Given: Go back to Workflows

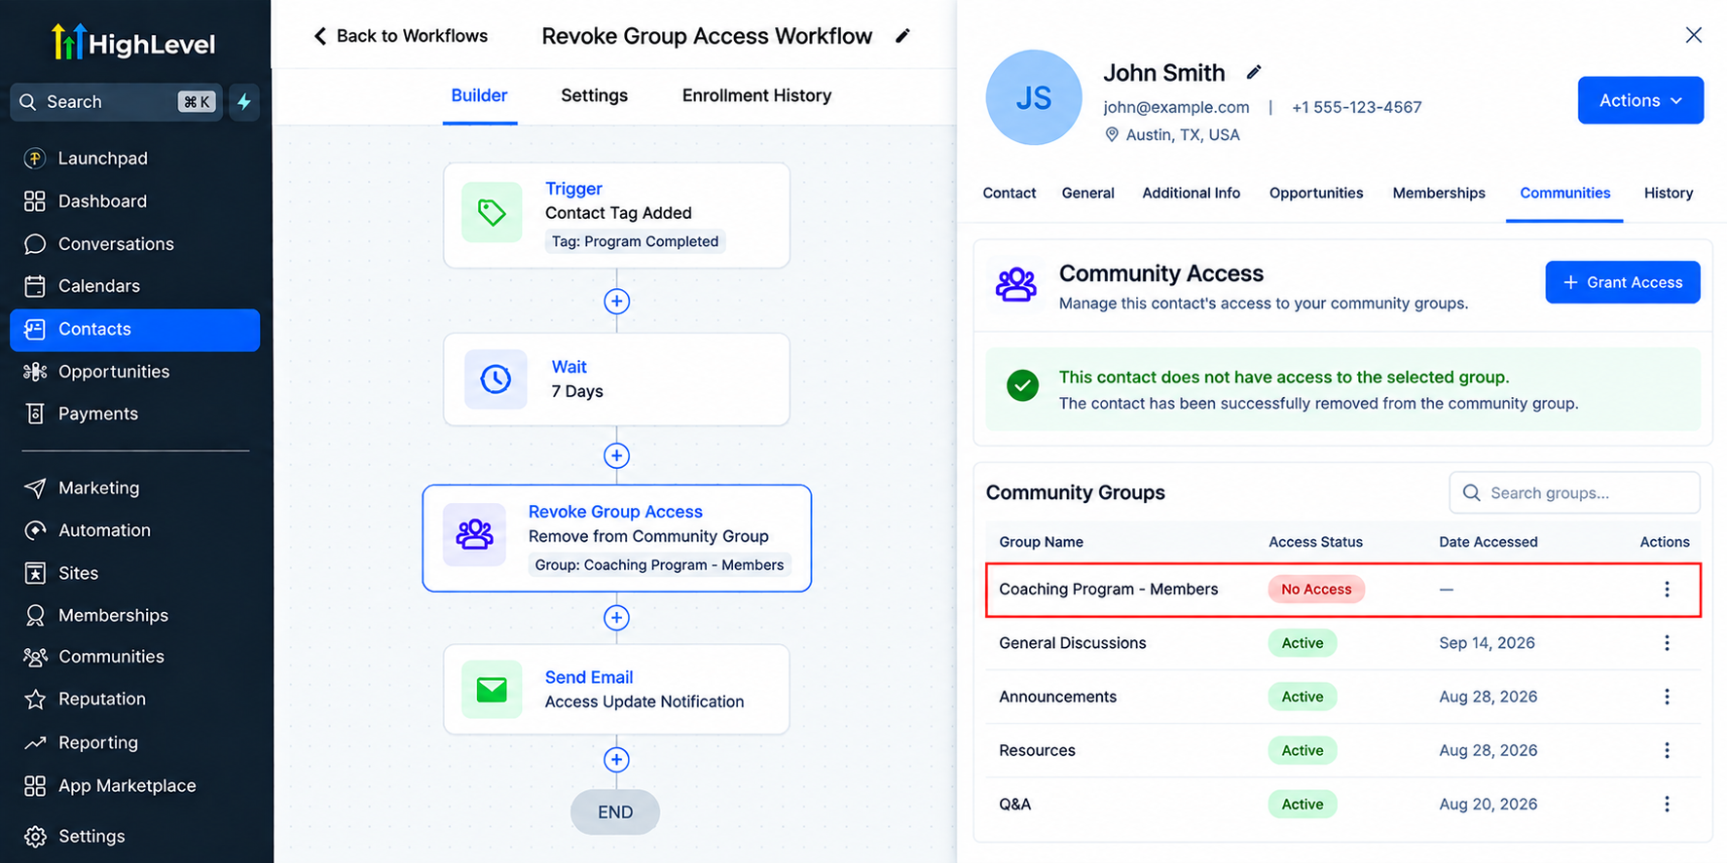Looking at the screenshot, I should [401, 36].
